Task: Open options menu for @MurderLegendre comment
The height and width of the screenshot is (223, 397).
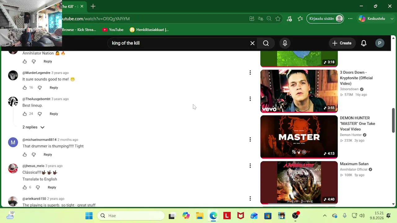Action: [250, 72]
